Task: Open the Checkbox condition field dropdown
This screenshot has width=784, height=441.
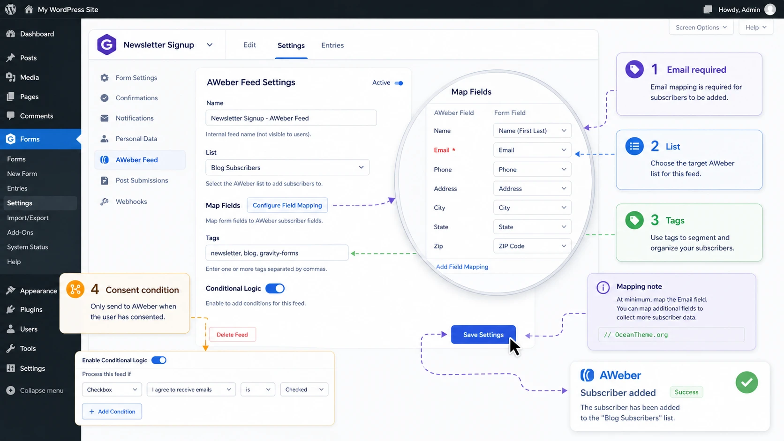Action: click(x=112, y=389)
